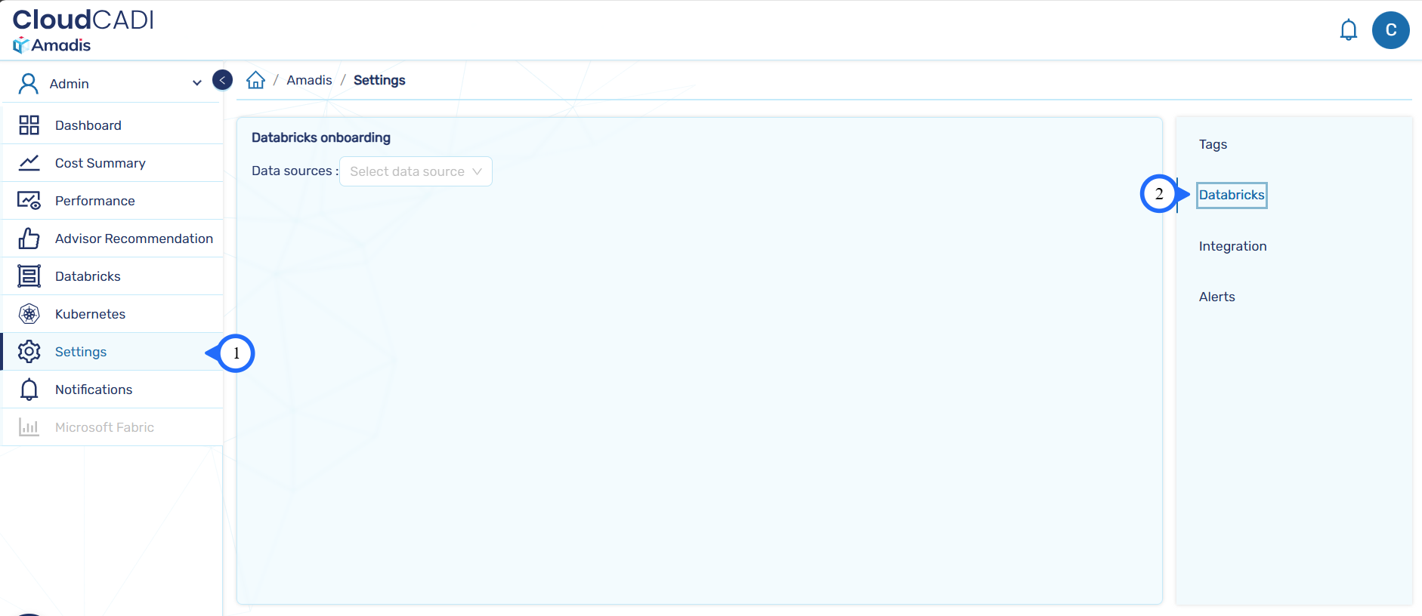Click the home icon in breadcrumb

(x=256, y=80)
